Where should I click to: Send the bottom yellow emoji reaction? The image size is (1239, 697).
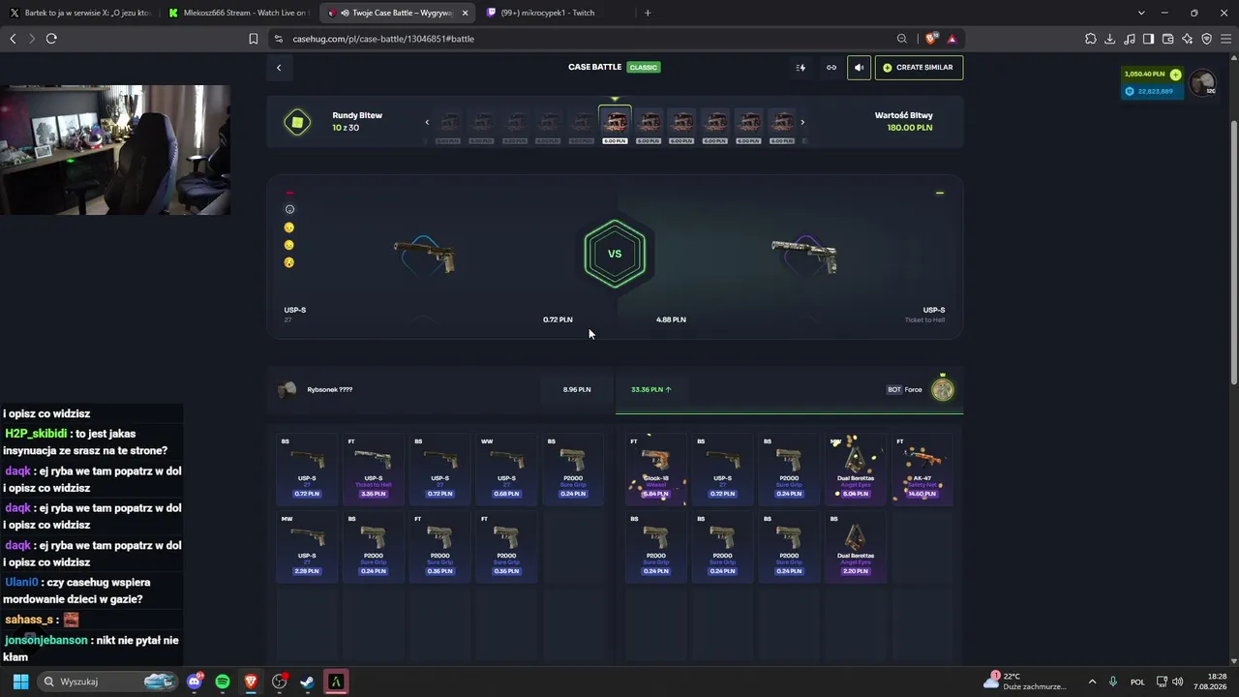[289, 262]
